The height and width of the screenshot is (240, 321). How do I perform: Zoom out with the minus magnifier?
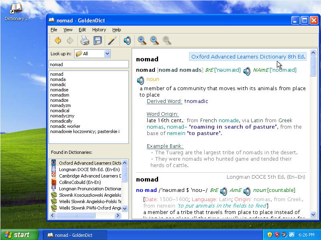coord(154,40)
